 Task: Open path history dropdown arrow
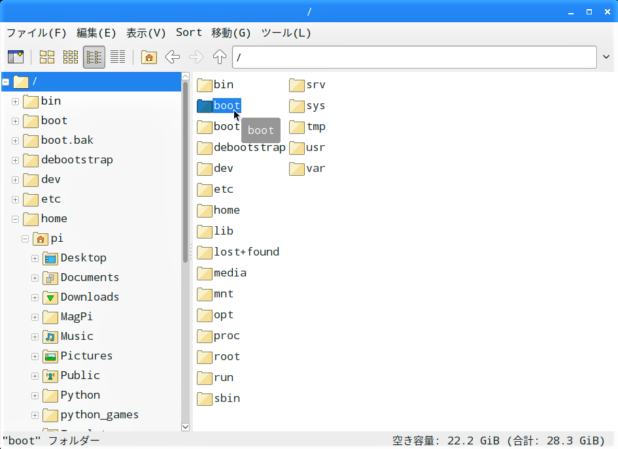606,57
